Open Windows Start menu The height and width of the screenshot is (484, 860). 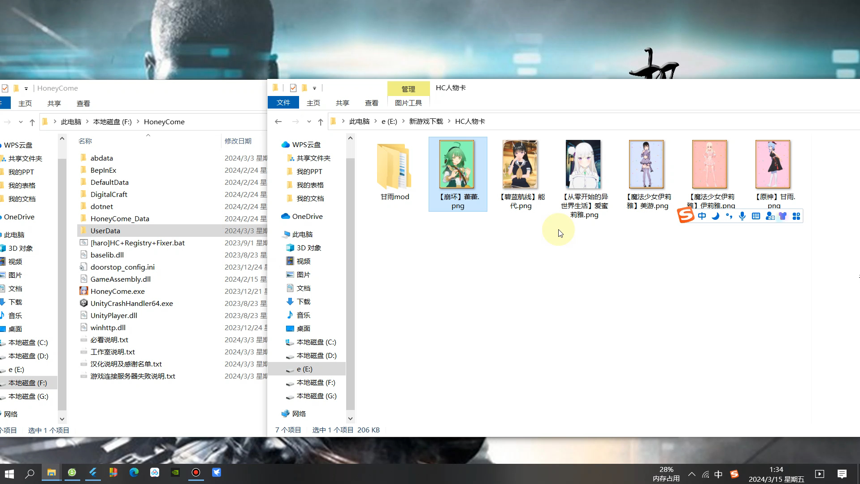9,474
